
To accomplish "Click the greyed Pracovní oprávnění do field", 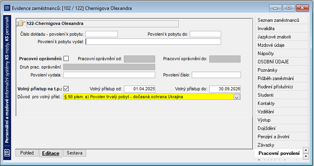I will tap(225, 59).
